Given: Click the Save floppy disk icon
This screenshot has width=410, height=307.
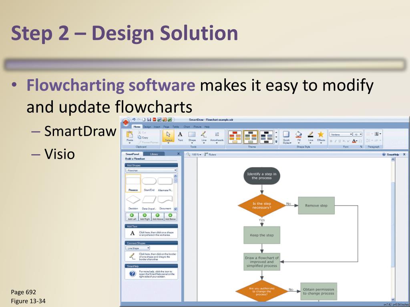Looking at the screenshot, I should [149, 120].
